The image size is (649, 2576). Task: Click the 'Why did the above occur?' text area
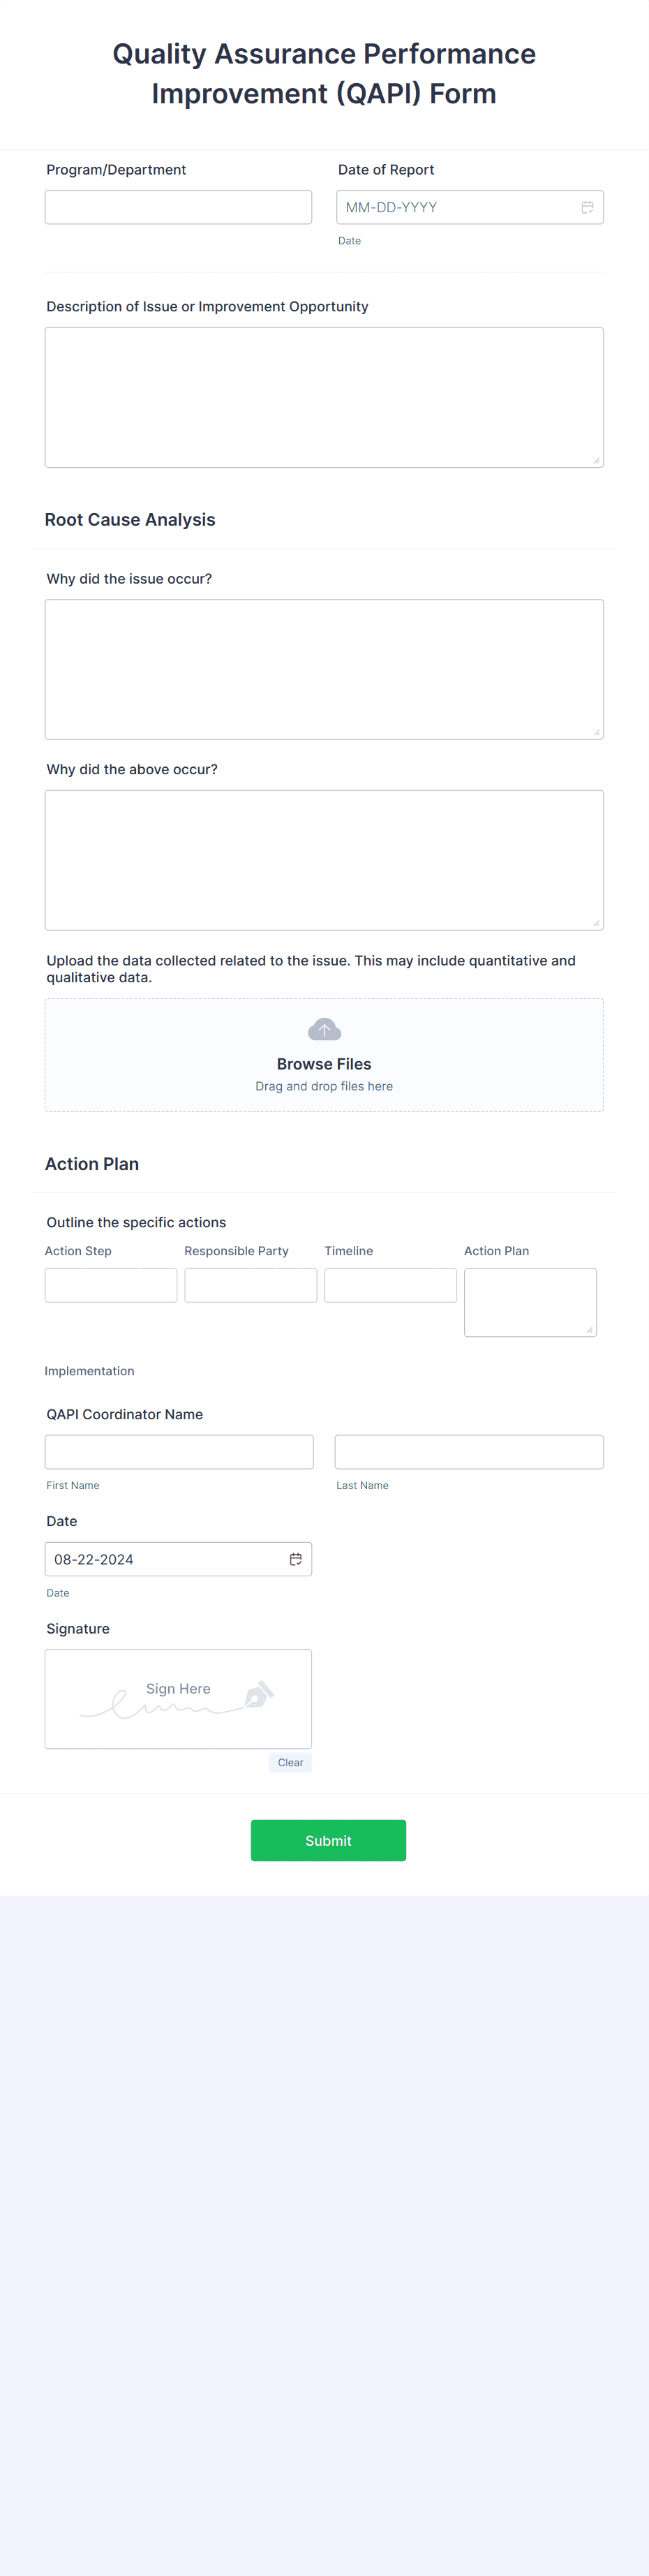click(324, 858)
